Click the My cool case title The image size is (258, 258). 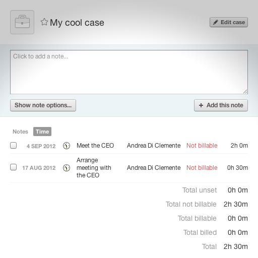click(77, 23)
